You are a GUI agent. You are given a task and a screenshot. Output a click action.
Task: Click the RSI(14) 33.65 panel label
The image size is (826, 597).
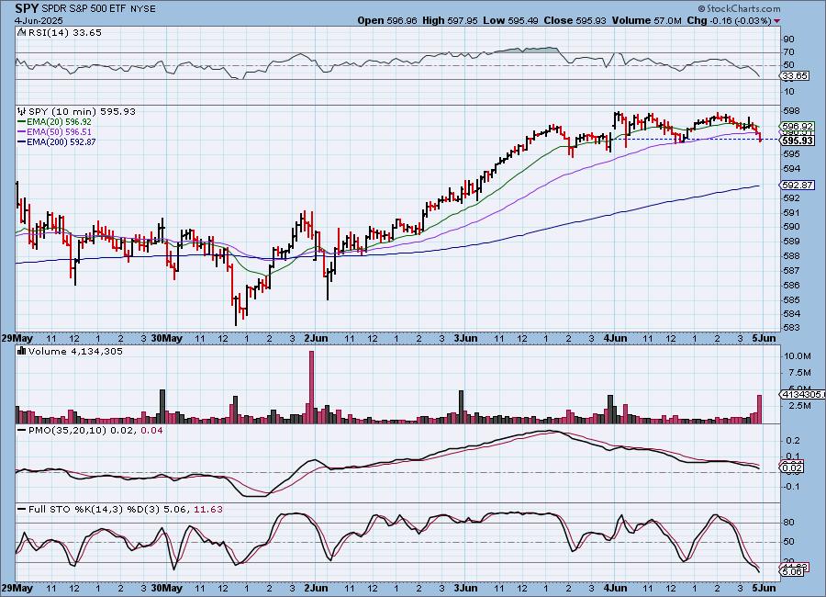(x=65, y=33)
